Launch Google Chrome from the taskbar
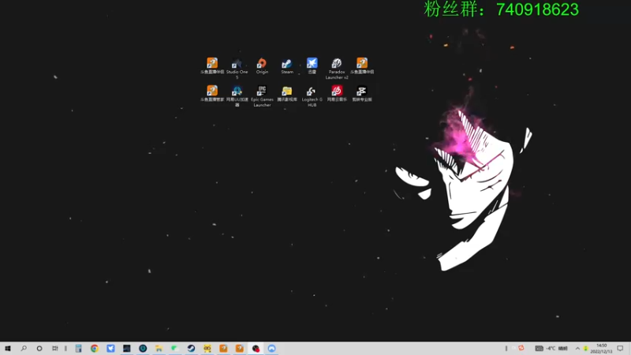The width and height of the screenshot is (631, 355). click(x=95, y=348)
